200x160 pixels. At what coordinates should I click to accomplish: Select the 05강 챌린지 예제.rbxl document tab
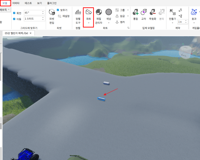(16, 33)
